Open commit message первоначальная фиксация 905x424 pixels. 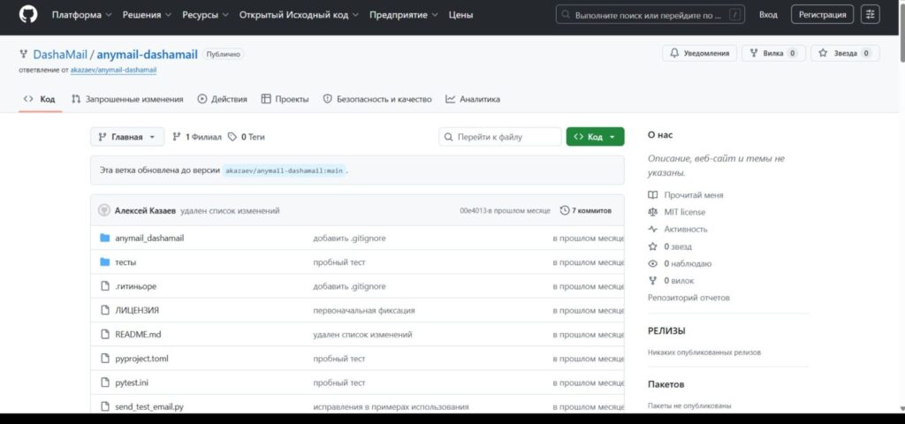(x=363, y=310)
